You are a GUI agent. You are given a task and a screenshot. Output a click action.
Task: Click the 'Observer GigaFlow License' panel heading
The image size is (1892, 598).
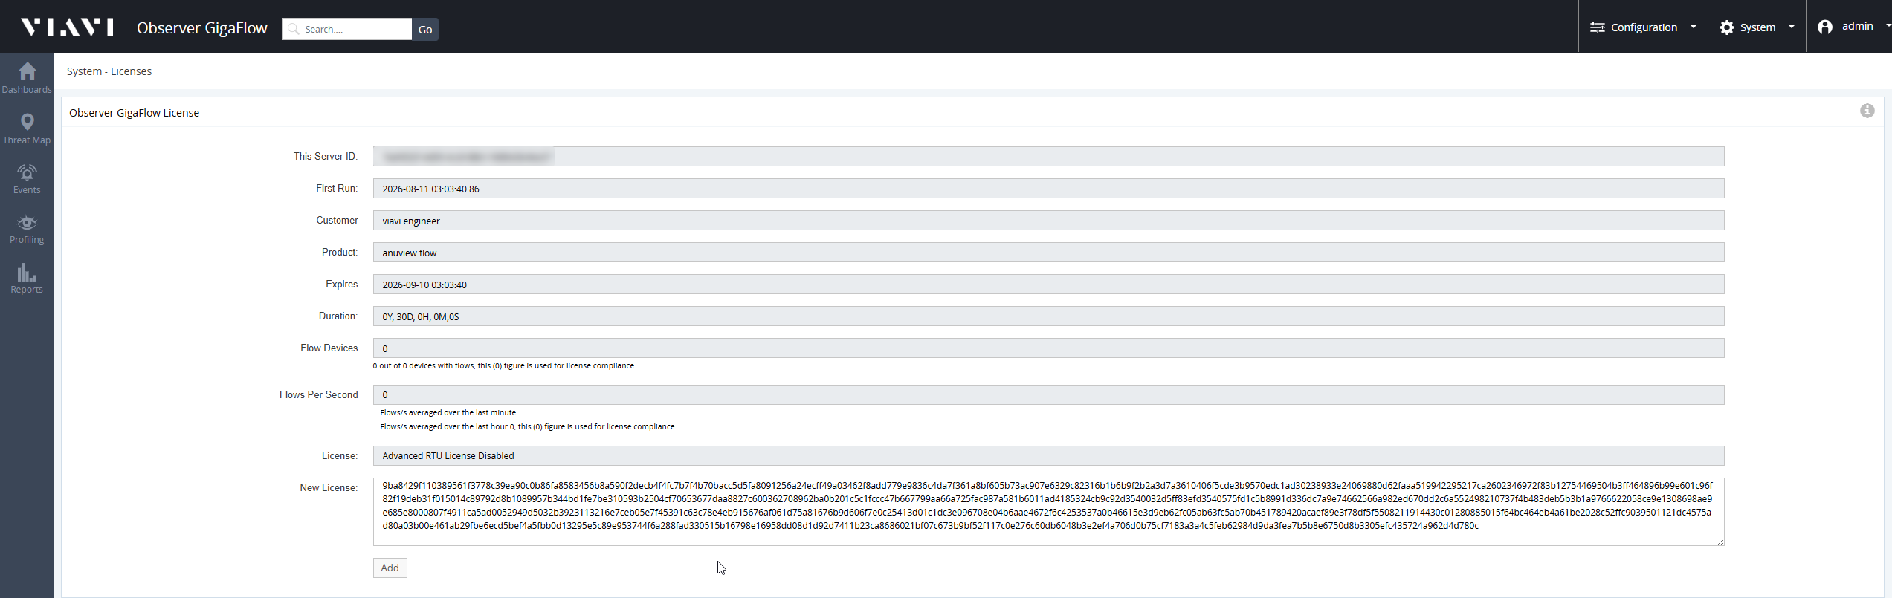(135, 113)
